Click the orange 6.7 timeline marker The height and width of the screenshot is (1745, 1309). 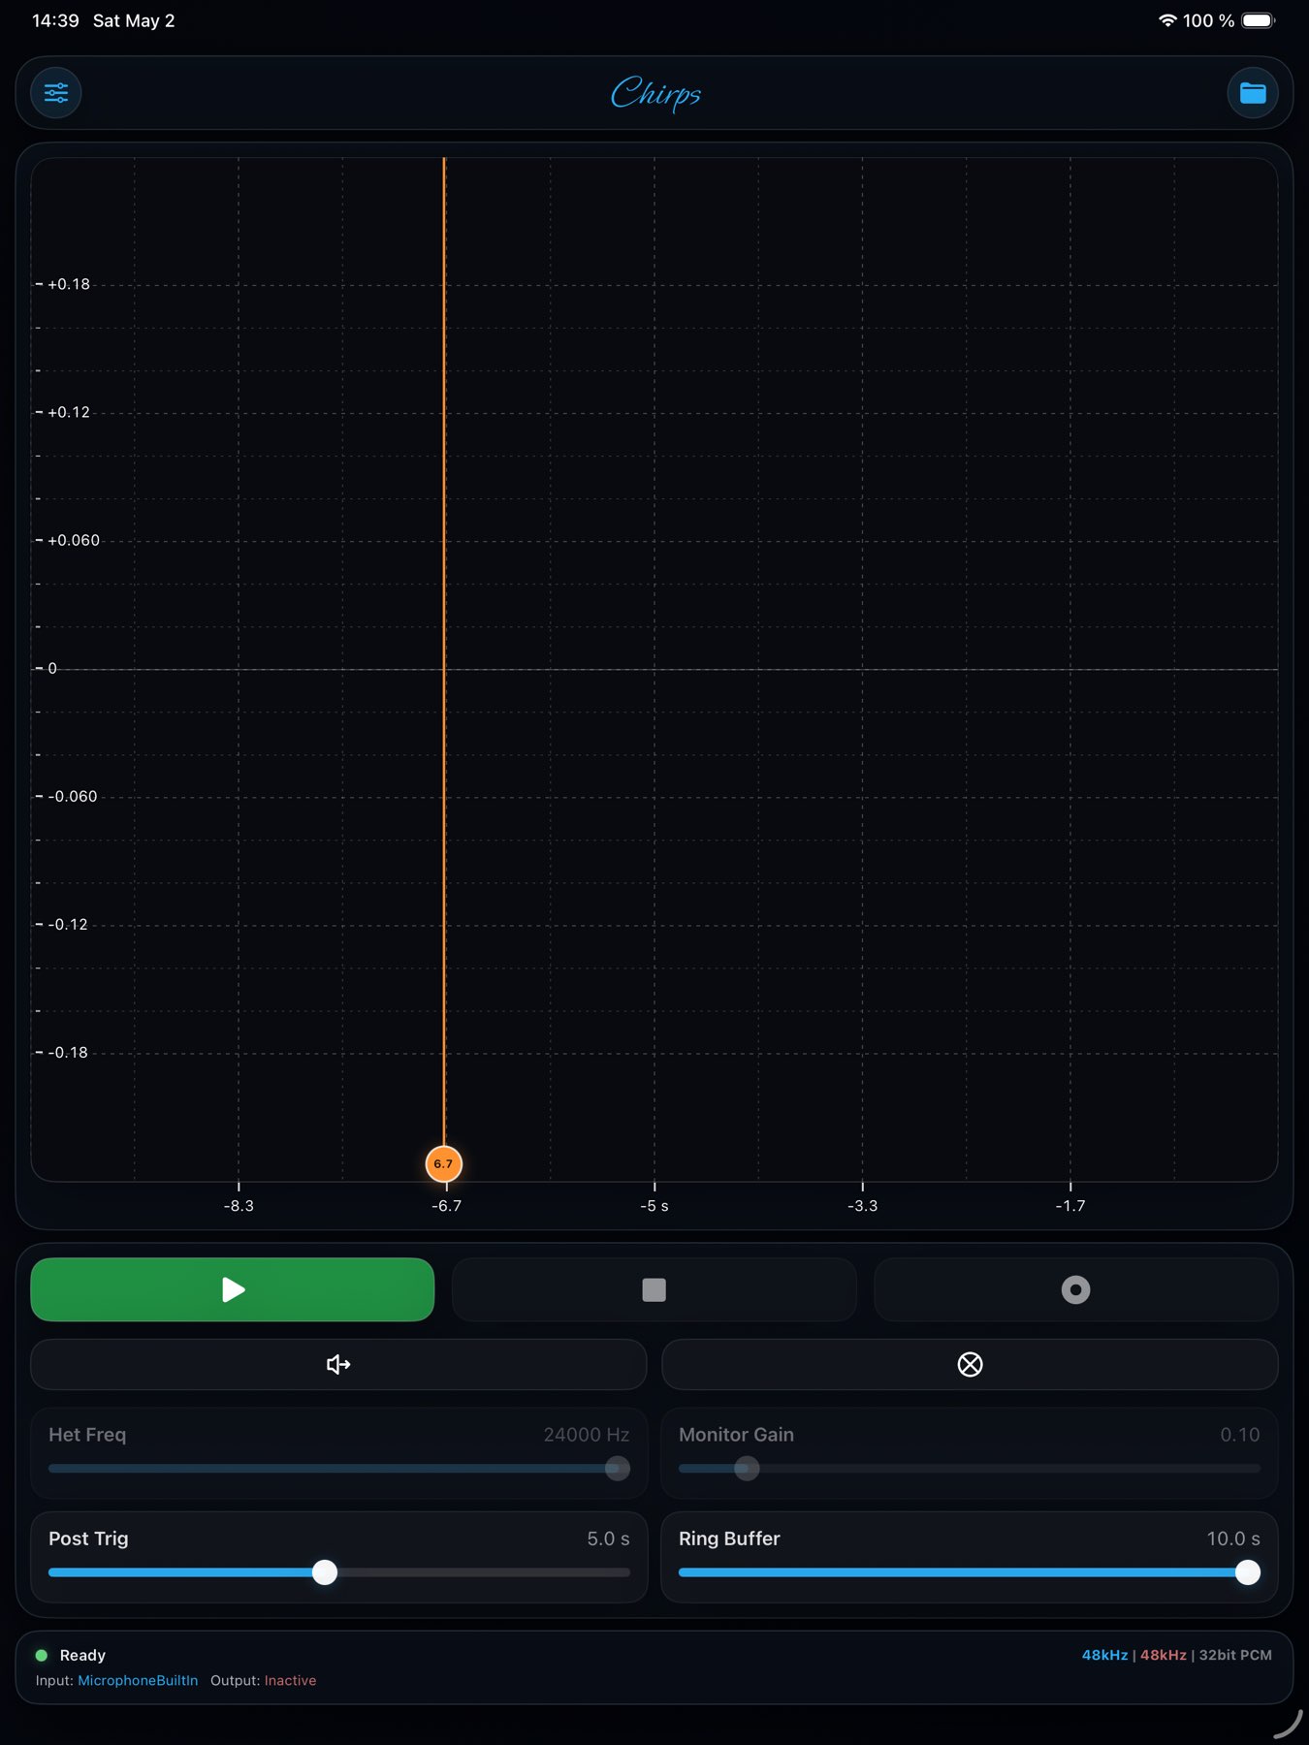coord(444,1163)
